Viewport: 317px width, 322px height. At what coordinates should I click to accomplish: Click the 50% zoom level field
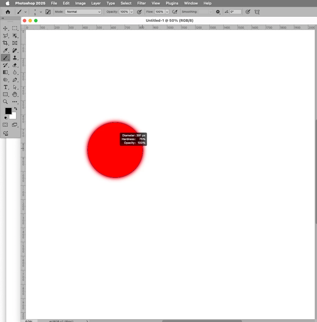(x=29, y=321)
